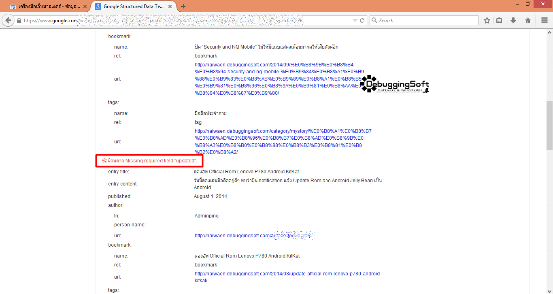Open the security-and-nq-mobile bookmark URL
The image size is (553, 294).
(x=279, y=79)
